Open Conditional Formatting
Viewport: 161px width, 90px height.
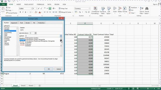click(x=95, y=10)
